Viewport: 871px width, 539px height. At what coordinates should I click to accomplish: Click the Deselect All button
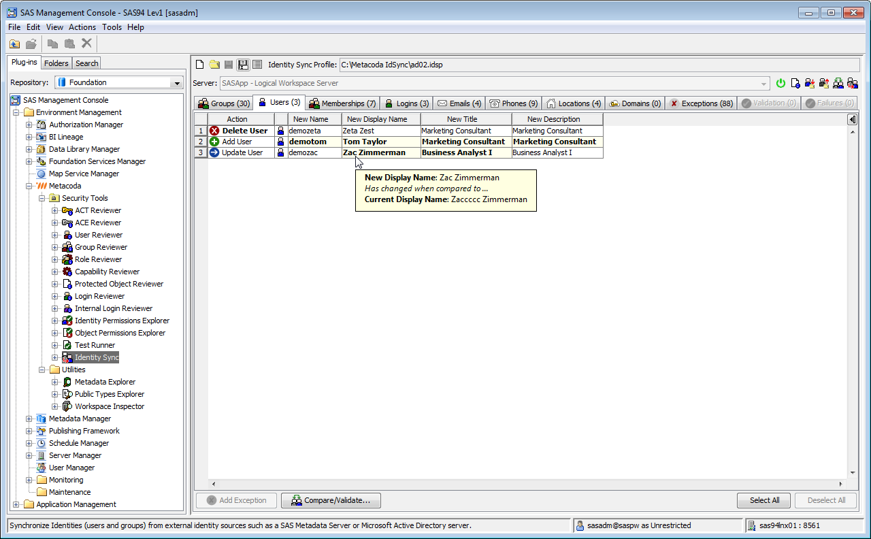(x=826, y=500)
